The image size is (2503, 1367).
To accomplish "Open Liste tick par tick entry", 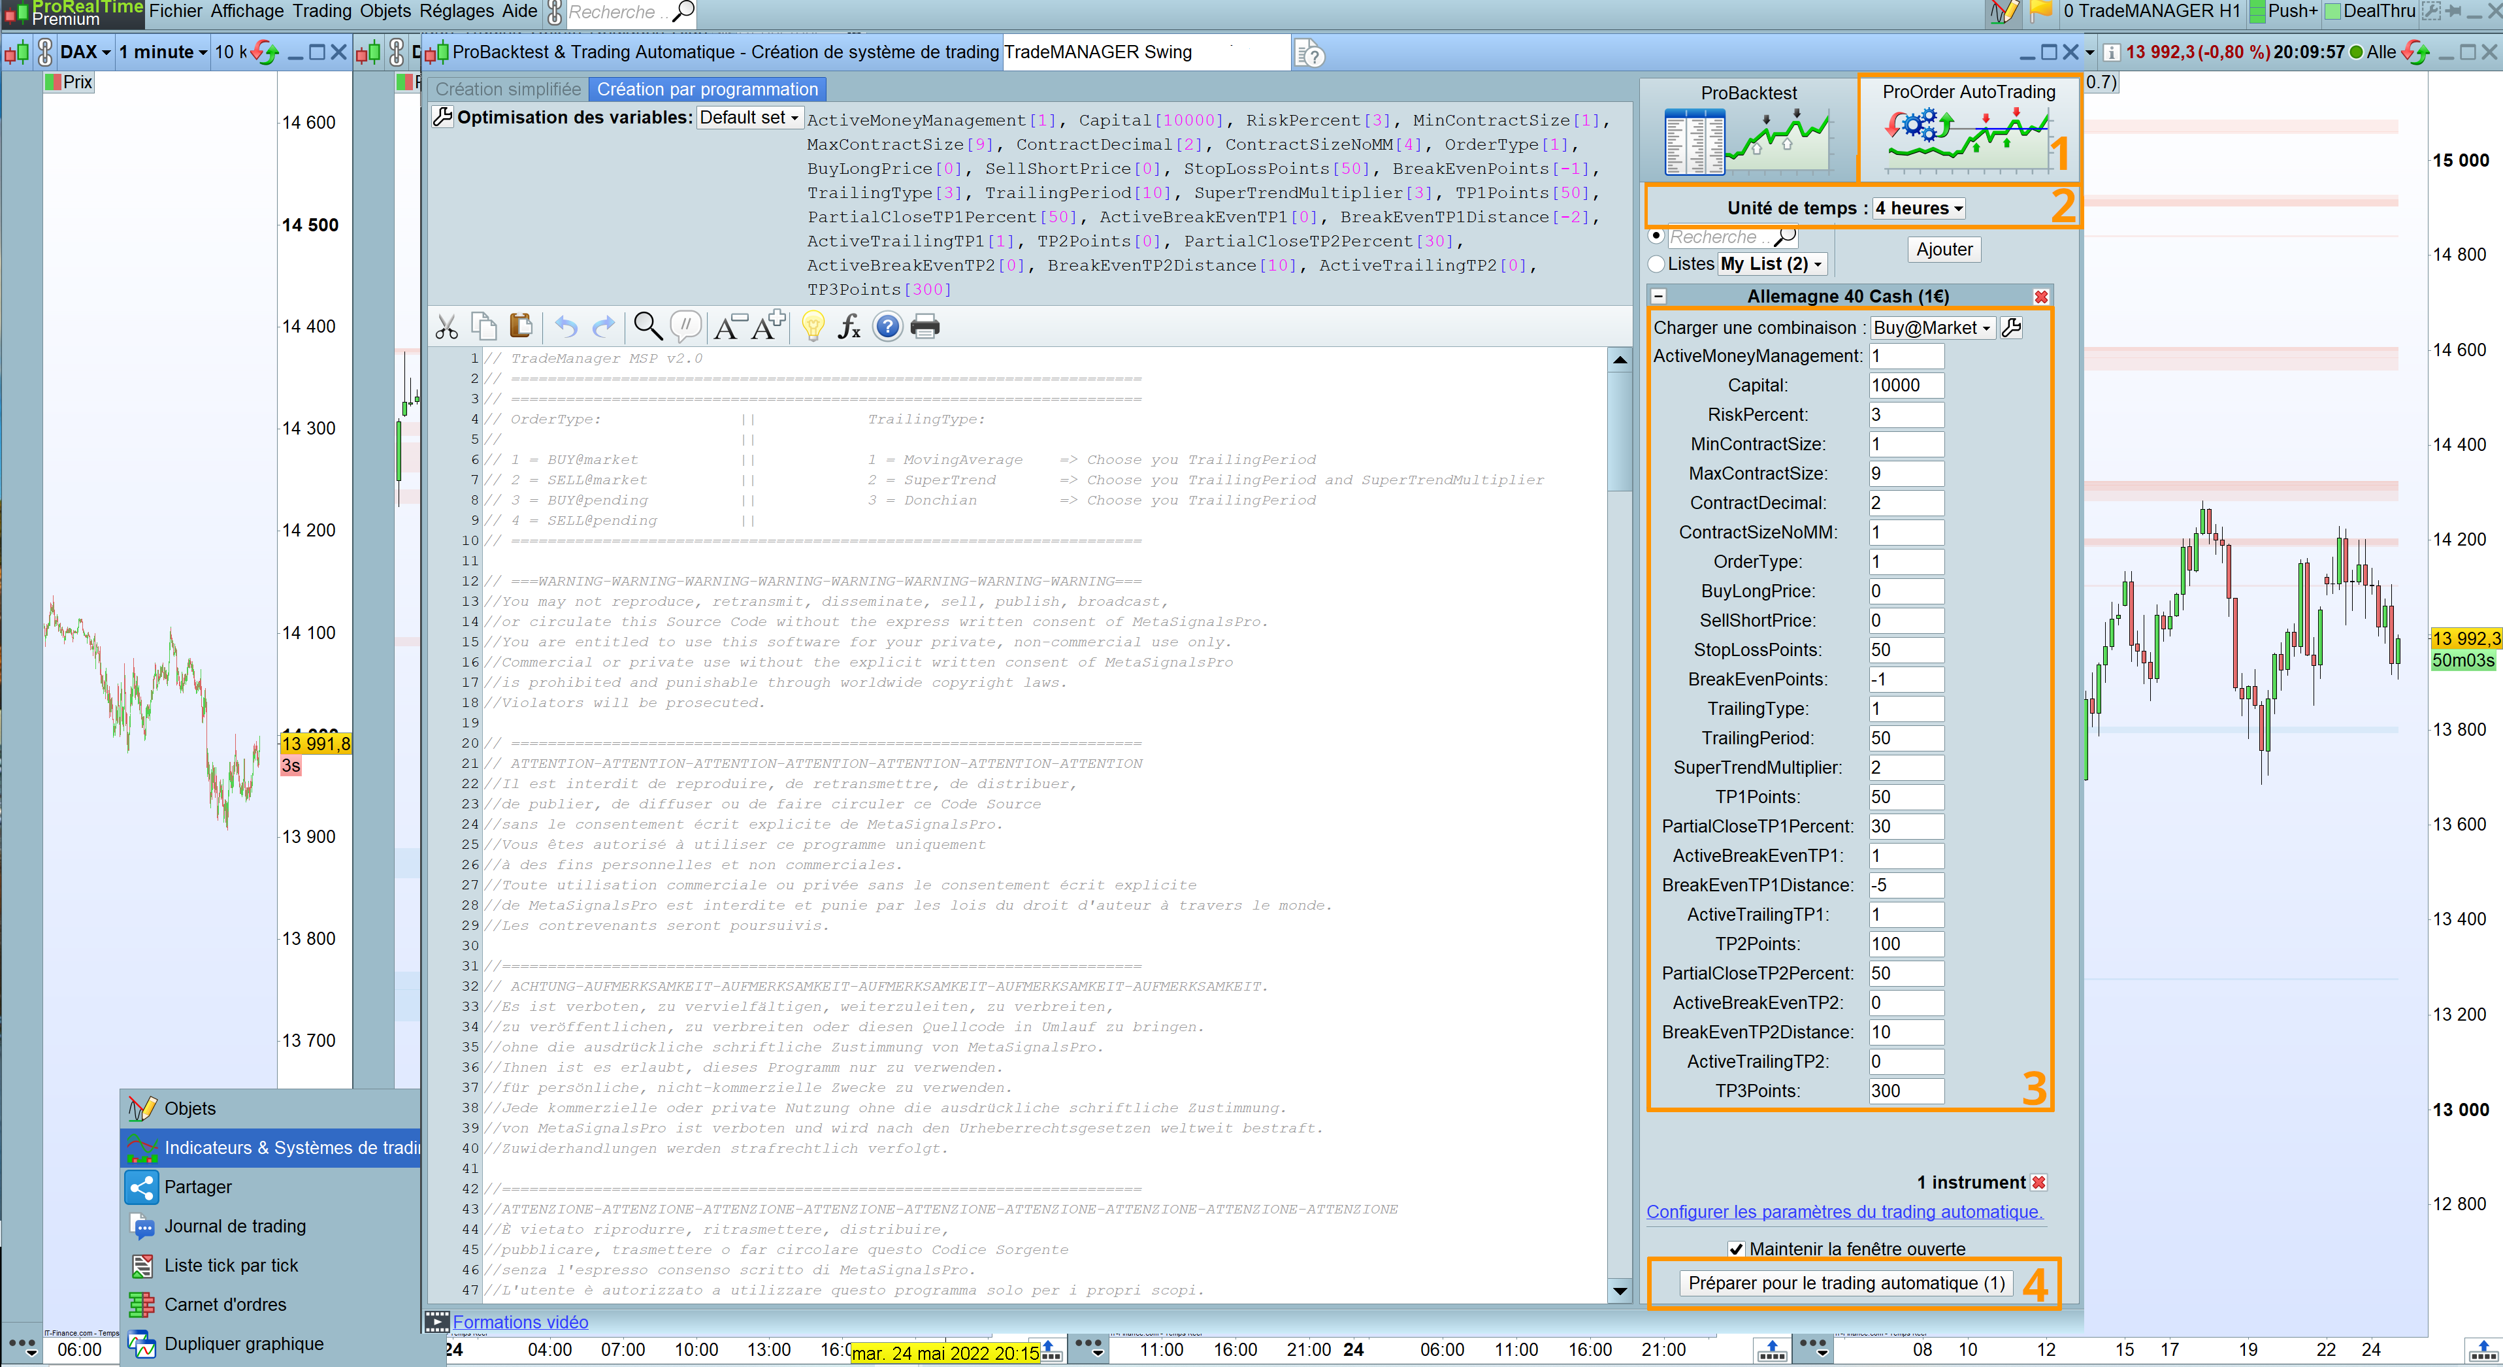I will coord(270,1266).
